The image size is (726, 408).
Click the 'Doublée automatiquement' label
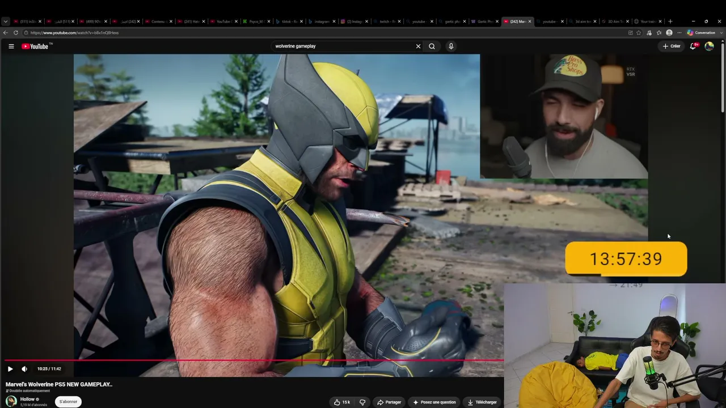point(28,391)
